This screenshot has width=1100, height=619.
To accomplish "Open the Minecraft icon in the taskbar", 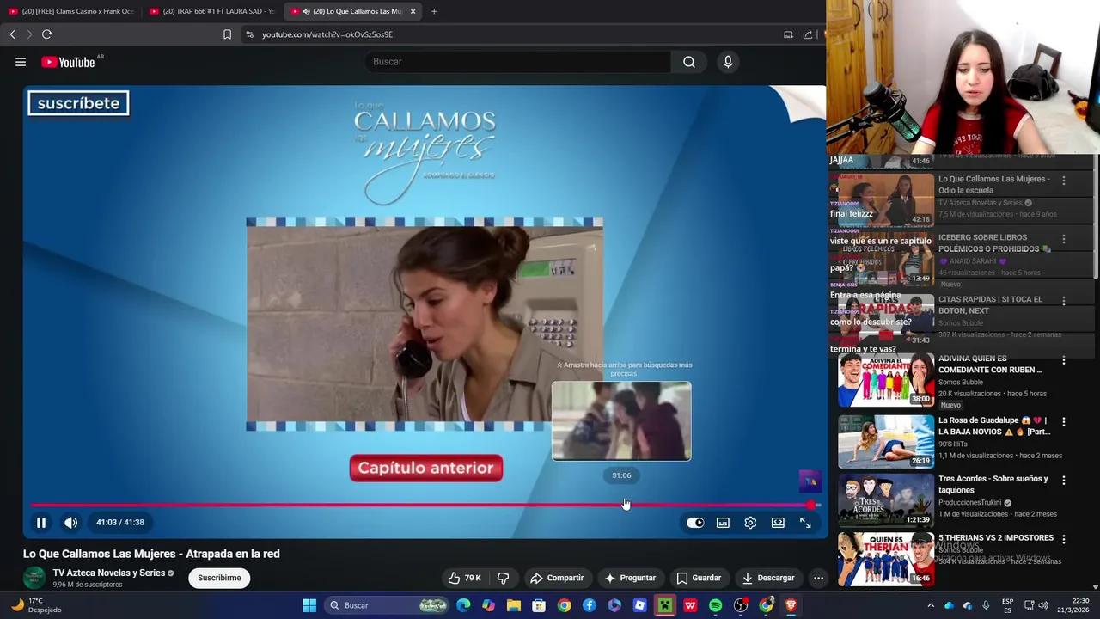I will [665, 605].
